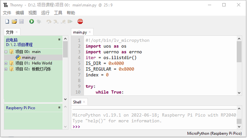Open the 编辑 menu
This screenshot has width=247, height=138.
pyautogui.click(x=20, y=13)
